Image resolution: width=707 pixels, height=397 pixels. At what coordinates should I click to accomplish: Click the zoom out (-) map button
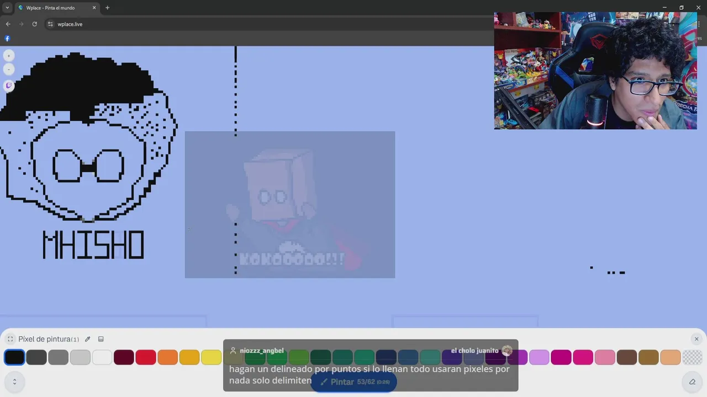[9, 69]
